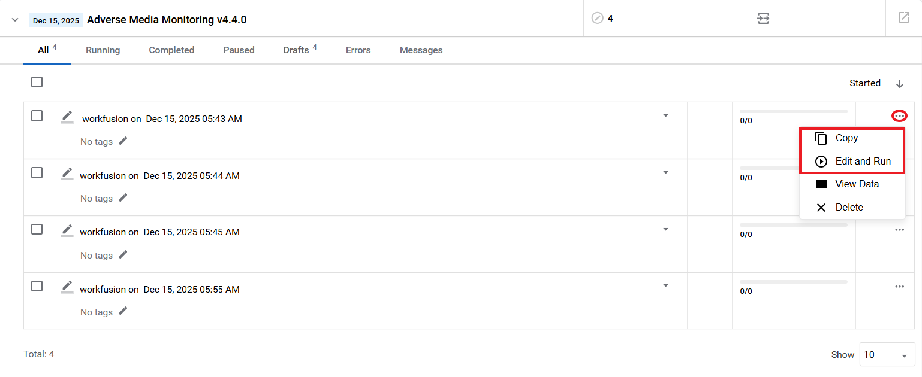
Task: Click the 0/0 count in the 05:44 AM row
Action: click(x=746, y=178)
